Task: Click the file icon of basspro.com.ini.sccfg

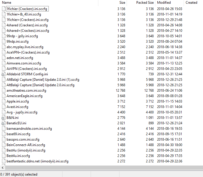Action: click(x=4, y=139)
